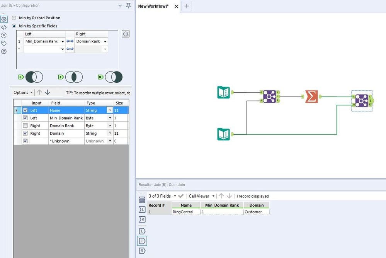Screen dimensions: 386x258
Task: Open the navigation tab icon
Action: coord(4,35)
